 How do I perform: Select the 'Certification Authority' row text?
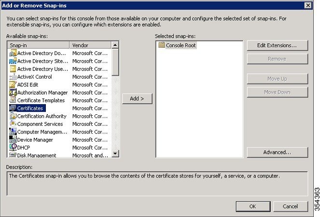pos(42,116)
